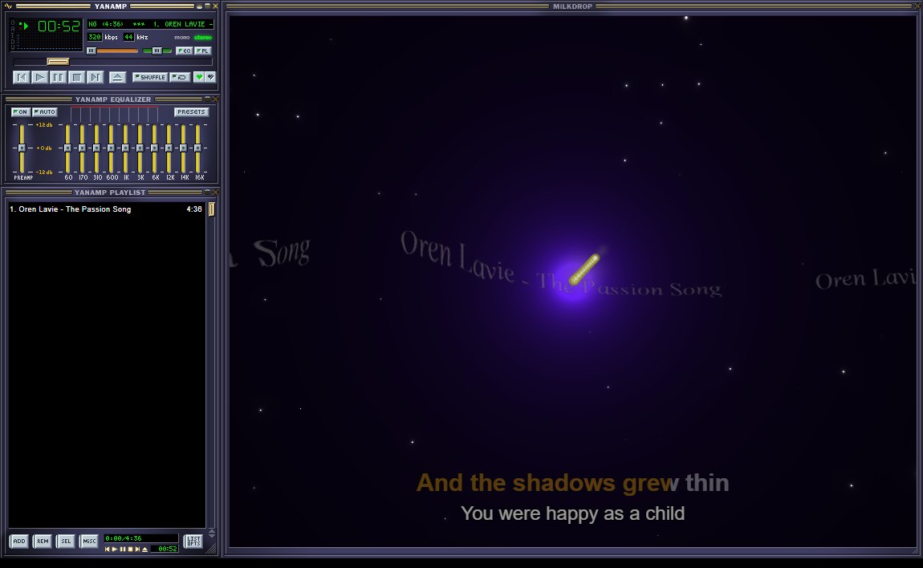This screenshot has width=923, height=568.
Task: Click the mono indicator
Action: tap(182, 37)
